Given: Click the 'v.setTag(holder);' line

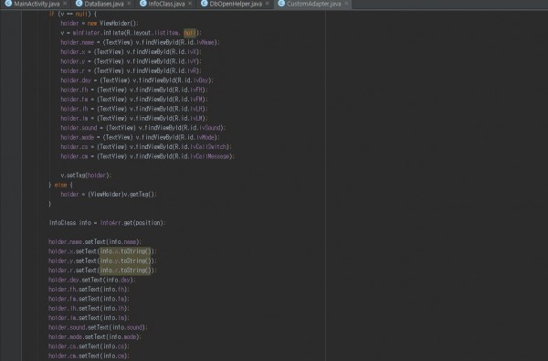Looking at the screenshot, I should 86,175.
